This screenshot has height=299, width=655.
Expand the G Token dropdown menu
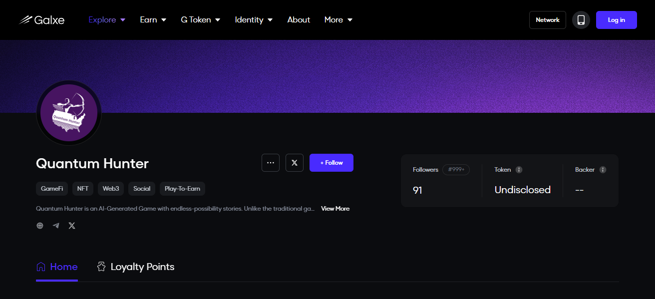200,20
